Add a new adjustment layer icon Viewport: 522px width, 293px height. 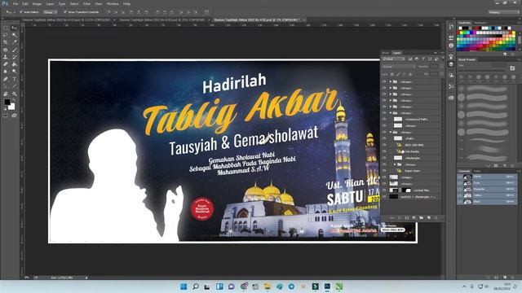click(414, 218)
